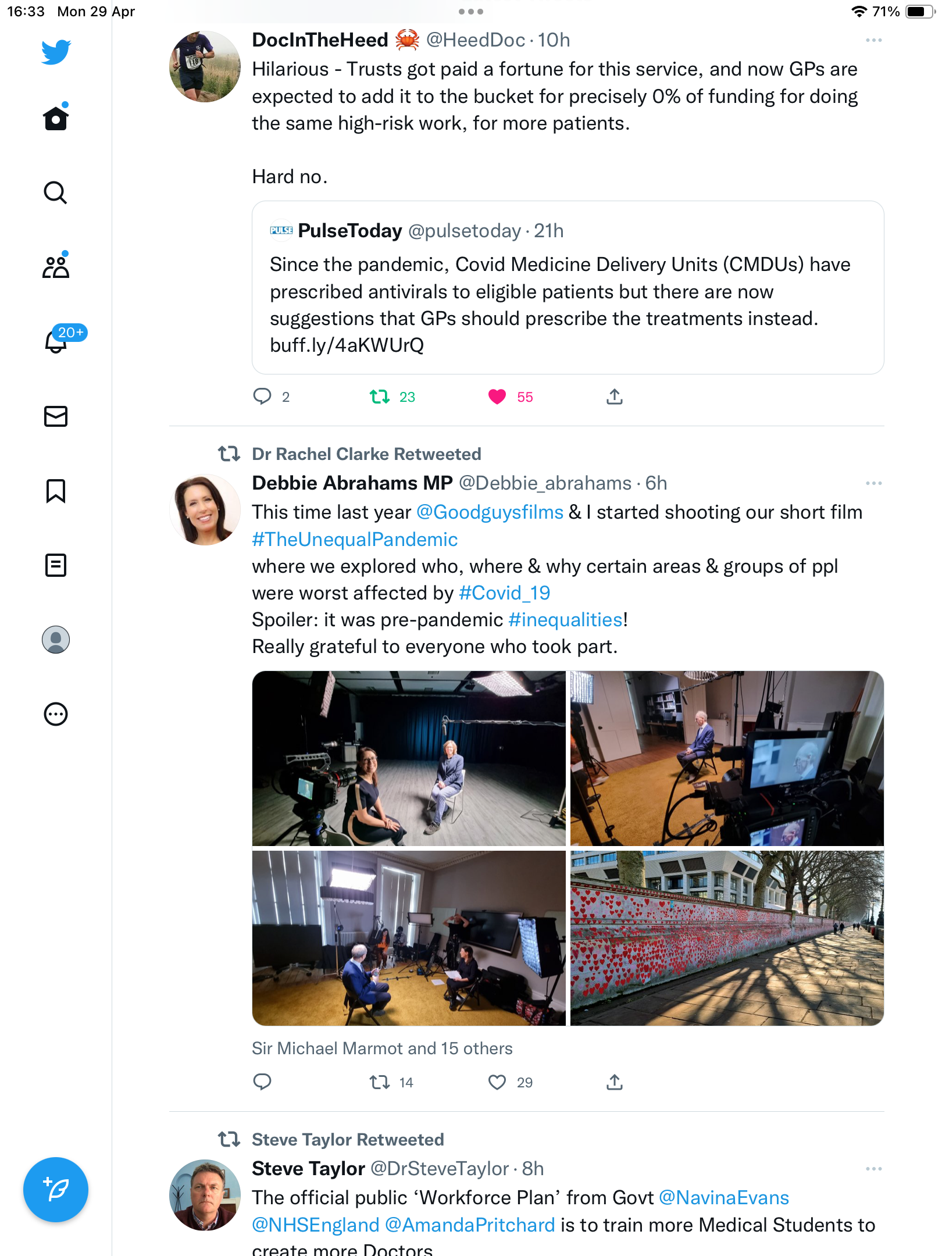Open the Search magnifier icon
This screenshot has width=942, height=1256.
[56, 192]
